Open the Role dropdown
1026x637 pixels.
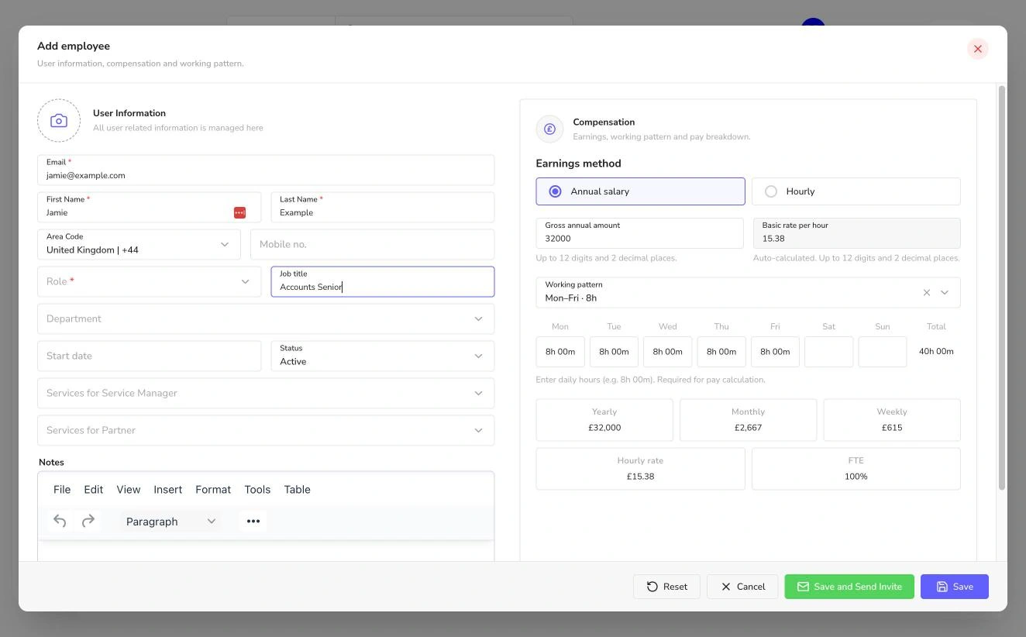point(149,281)
